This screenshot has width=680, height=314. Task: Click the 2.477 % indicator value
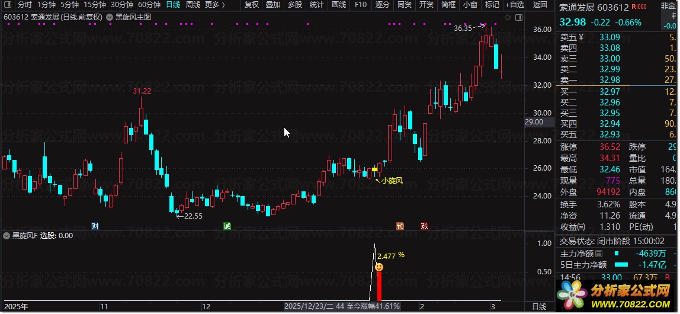391,256
